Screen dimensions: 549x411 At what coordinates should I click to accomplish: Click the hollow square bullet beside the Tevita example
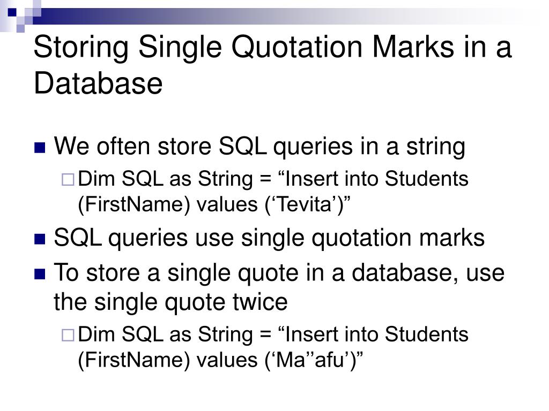click(68, 180)
